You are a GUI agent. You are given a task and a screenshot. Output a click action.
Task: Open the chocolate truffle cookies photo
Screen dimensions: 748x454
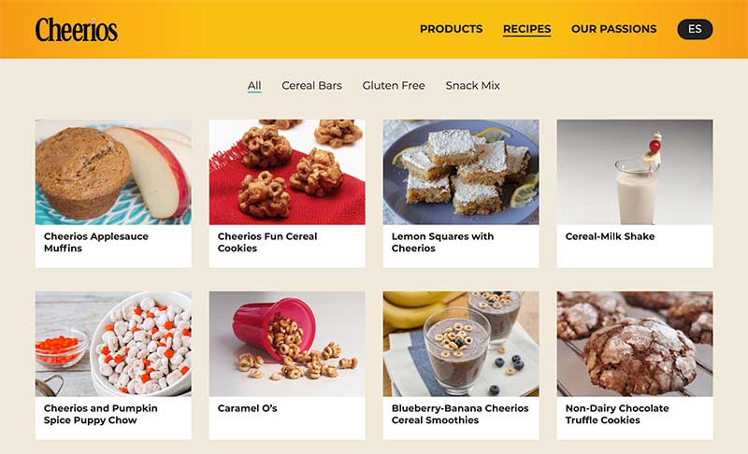(x=635, y=344)
